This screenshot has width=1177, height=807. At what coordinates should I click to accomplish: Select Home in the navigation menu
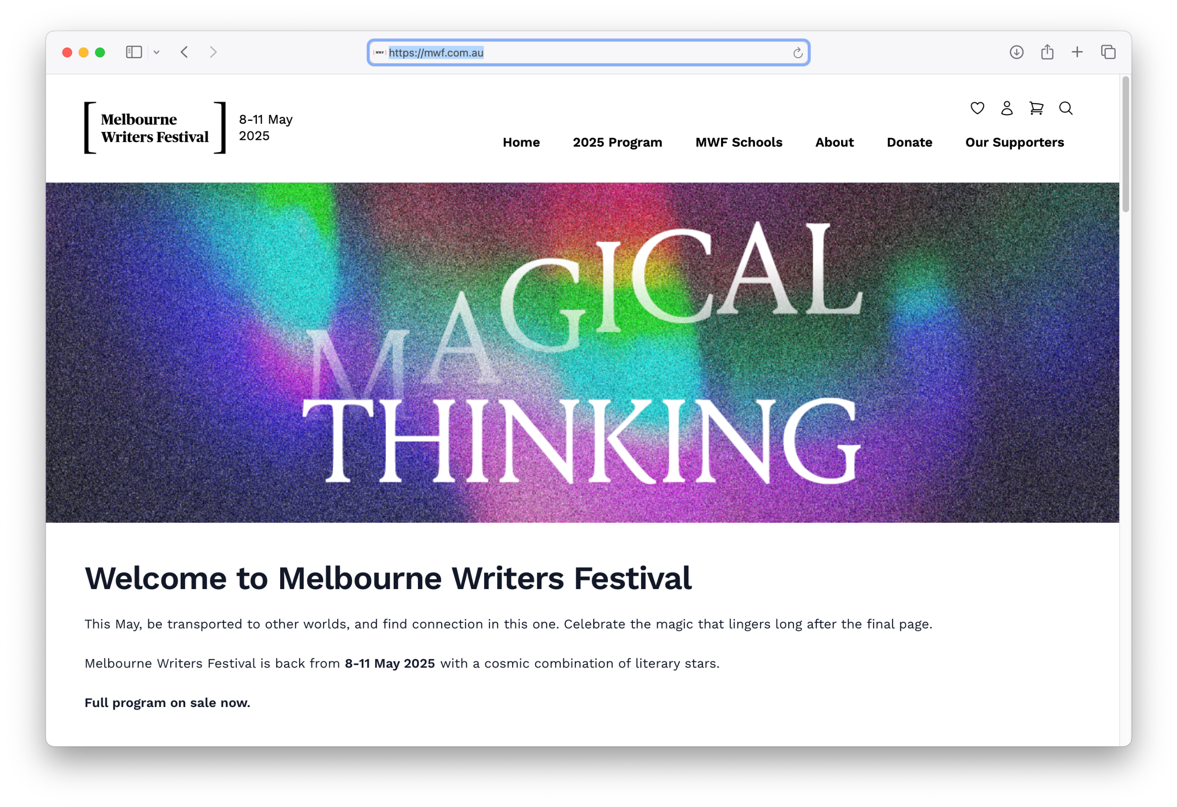[521, 142]
